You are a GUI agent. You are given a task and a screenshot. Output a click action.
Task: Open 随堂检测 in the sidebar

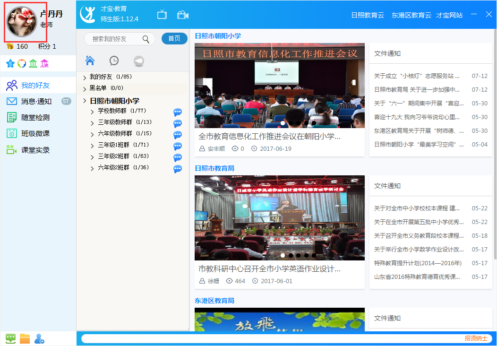click(38, 118)
